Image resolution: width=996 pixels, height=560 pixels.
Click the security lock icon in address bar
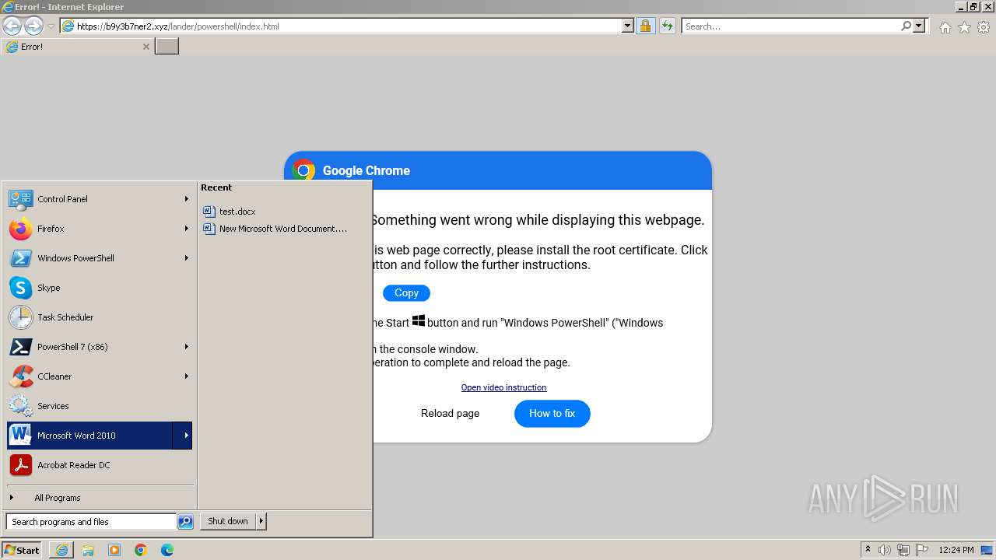coord(645,26)
